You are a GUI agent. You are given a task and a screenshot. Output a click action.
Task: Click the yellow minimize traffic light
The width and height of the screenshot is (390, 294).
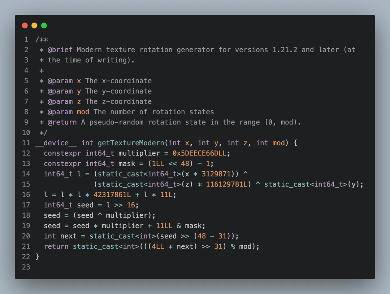click(x=34, y=25)
